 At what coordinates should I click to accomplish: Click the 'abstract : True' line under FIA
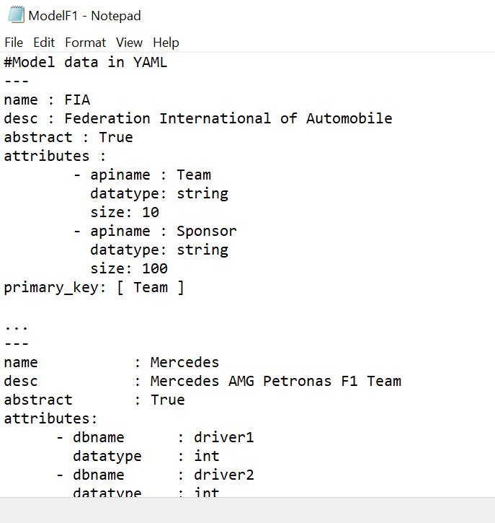tap(68, 137)
